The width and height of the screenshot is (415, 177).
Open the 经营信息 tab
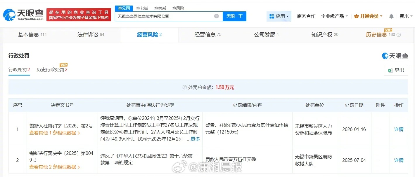[208, 35]
